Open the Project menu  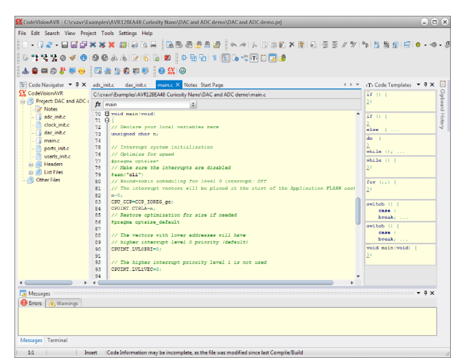88,33
